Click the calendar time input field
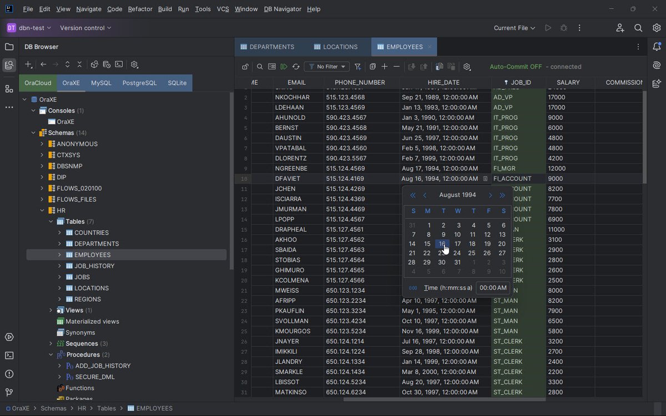 click(493, 288)
